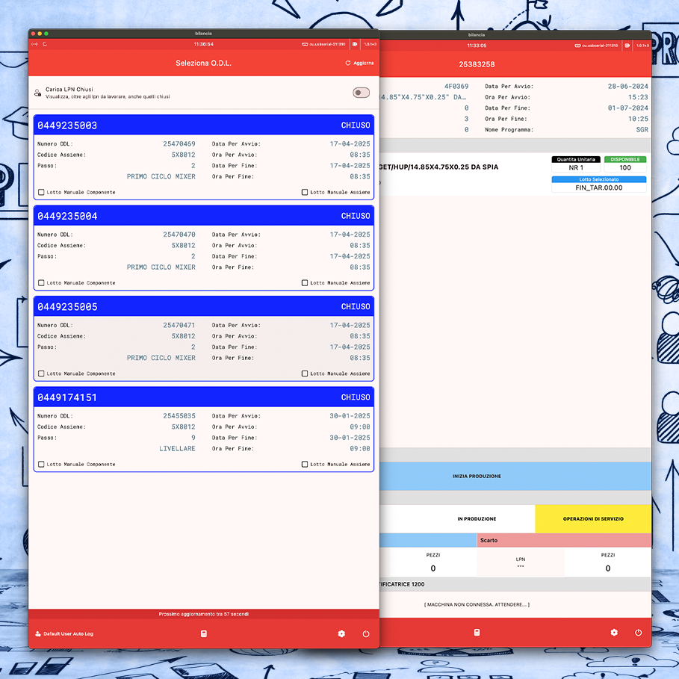Select order card header 0449235005
This screenshot has width=679, height=679.
(x=203, y=306)
